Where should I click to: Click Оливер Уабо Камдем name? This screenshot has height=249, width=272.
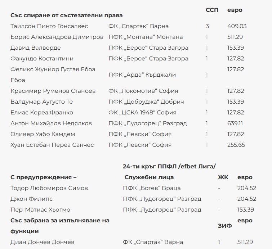[43, 134]
